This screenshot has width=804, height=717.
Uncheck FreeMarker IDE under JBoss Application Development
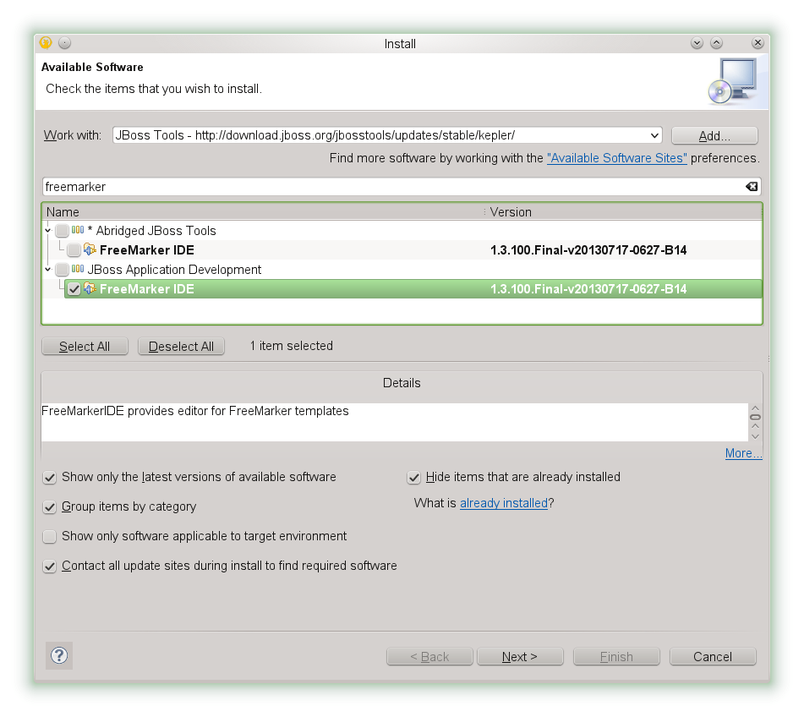point(74,289)
